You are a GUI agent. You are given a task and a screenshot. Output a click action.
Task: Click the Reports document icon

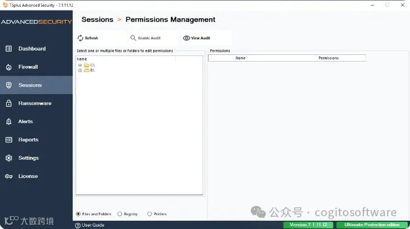[x=9, y=140]
